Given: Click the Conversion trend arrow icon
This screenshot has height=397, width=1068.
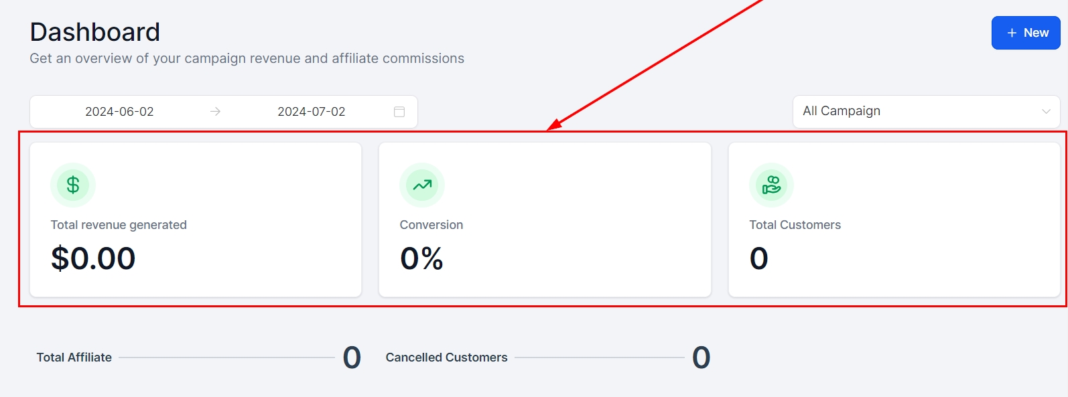Looking at the screenshot, I should [422, 185].
